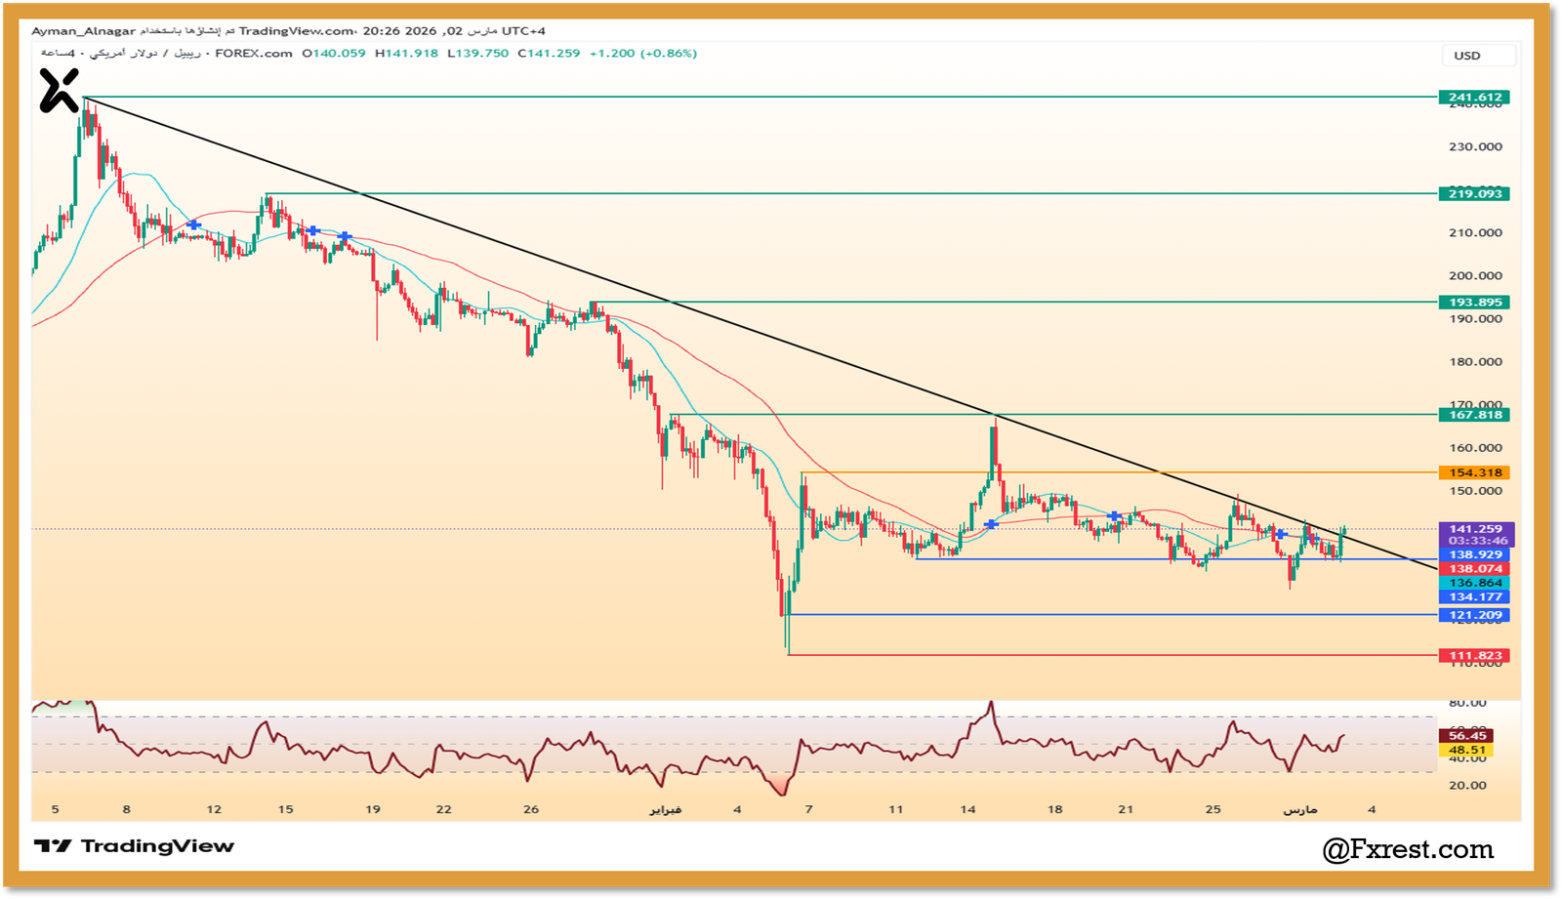Select the red 111.823 price label
Viewport: 1562px width, 899px height.
(x=1474, y=656)
